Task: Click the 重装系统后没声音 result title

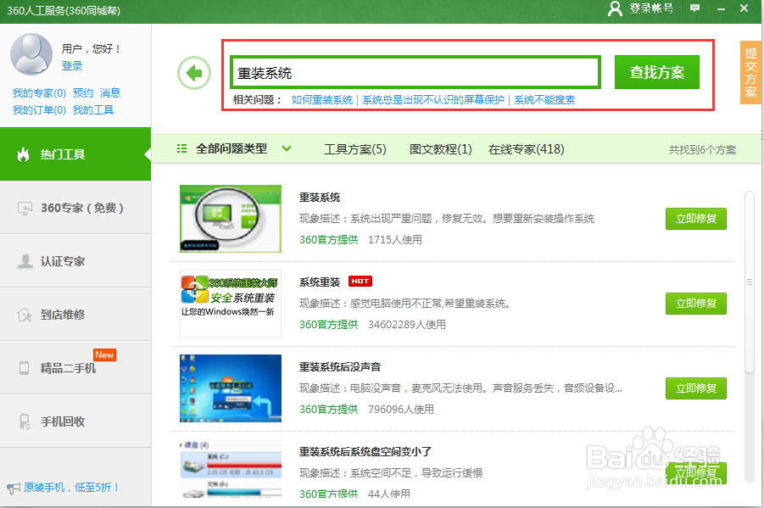Action: coord(340,367)
